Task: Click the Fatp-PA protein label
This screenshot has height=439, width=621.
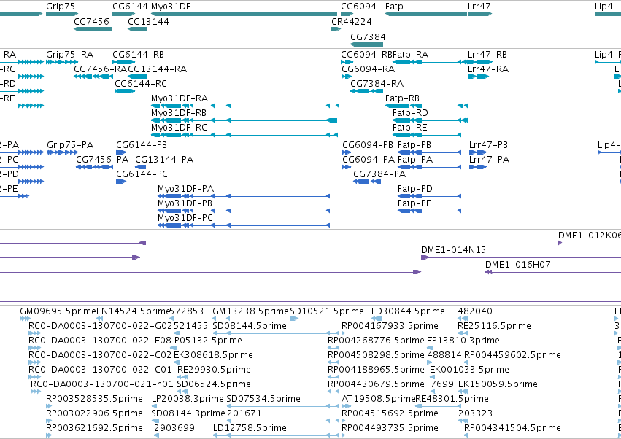Action: (x=415, y=160)
